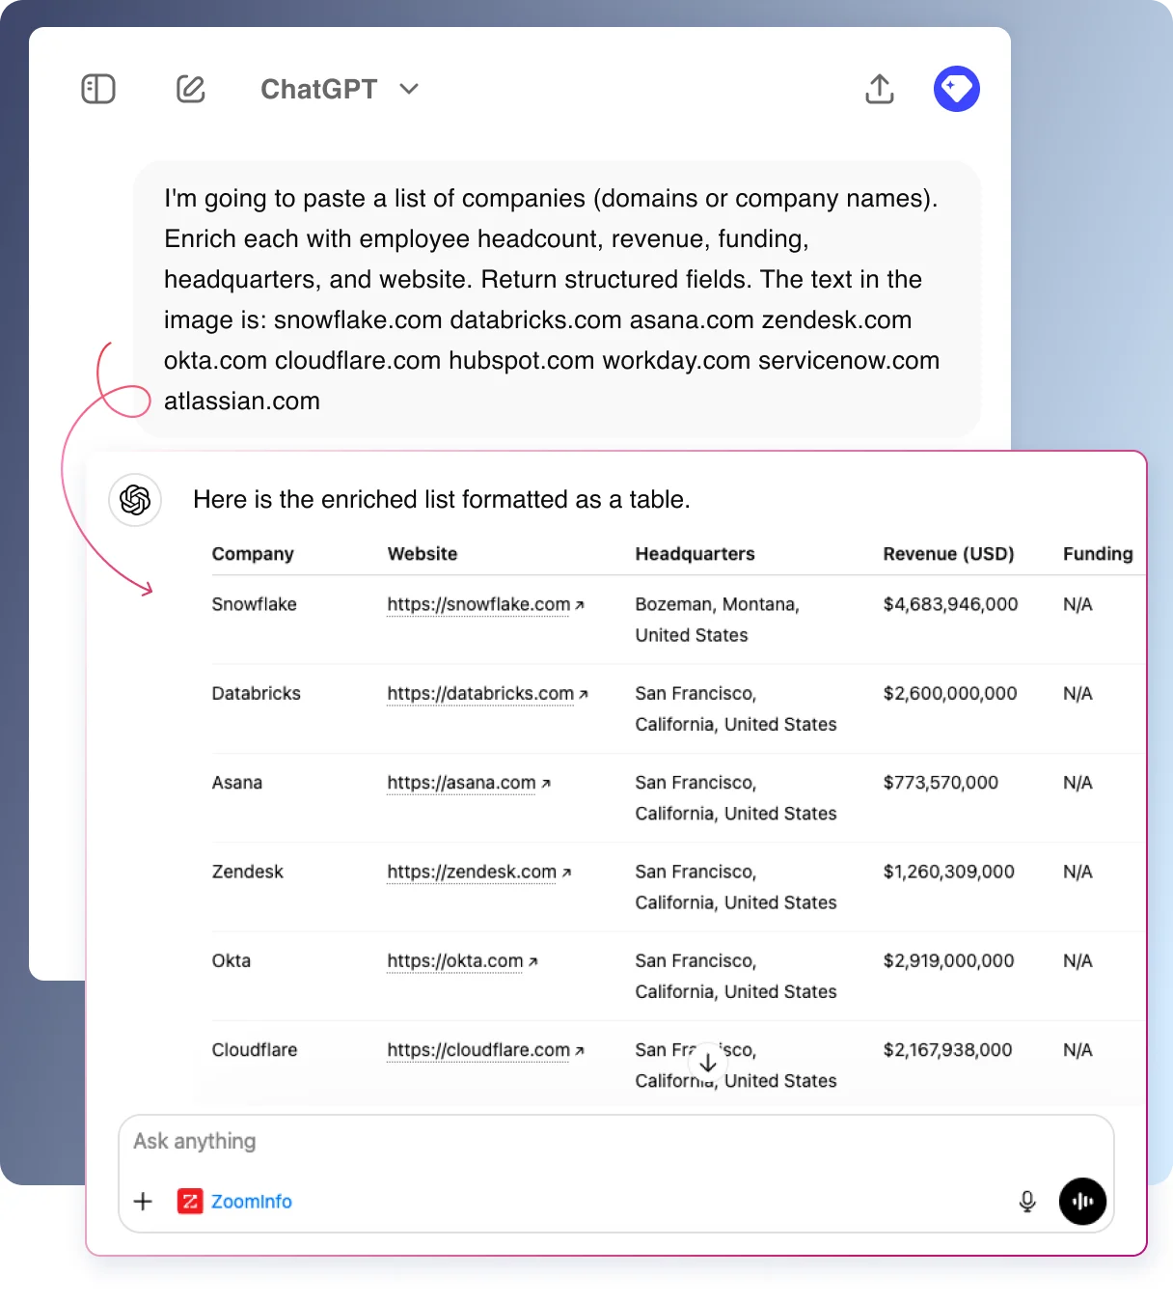Click revenue value $2,919,000,000
Viewport: 1173px width, 1303px height.
coord(948,961)
